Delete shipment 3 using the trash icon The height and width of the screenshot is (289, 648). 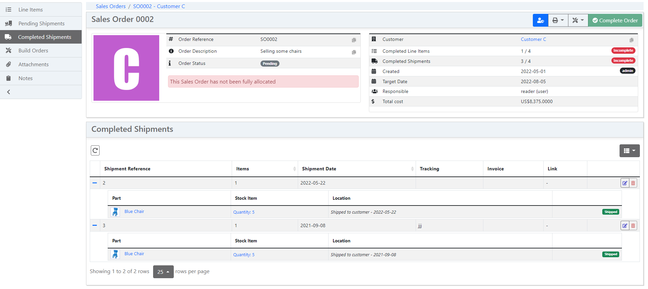pyautogui.click(x=633, y=225)
